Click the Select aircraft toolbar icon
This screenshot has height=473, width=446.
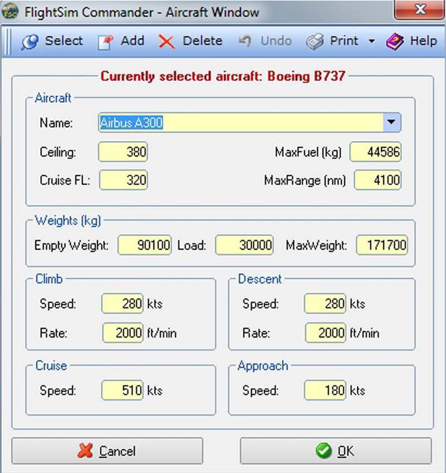point(30,41)
